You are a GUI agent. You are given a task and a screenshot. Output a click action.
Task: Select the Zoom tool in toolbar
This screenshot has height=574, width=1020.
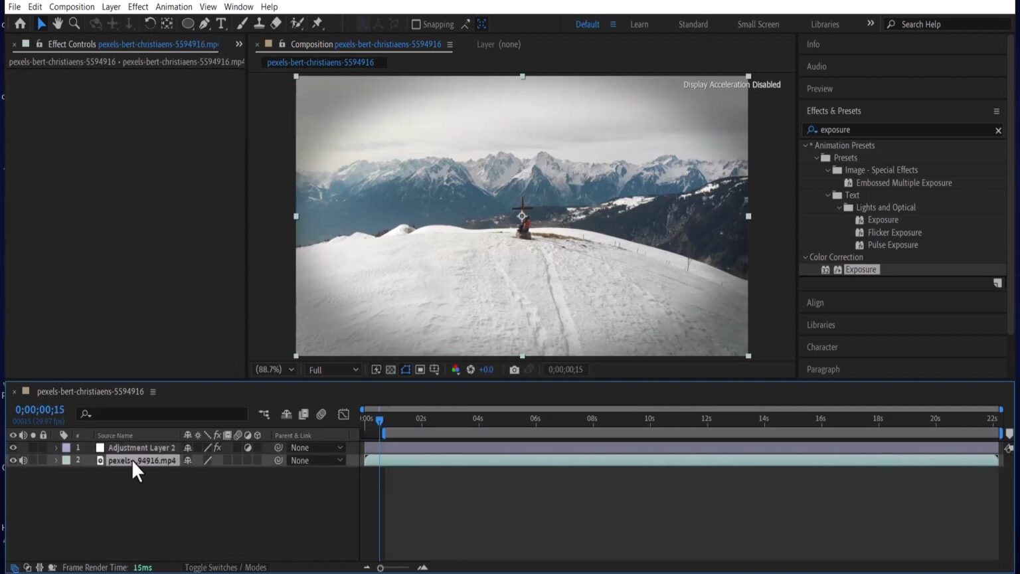click(74, 24)
